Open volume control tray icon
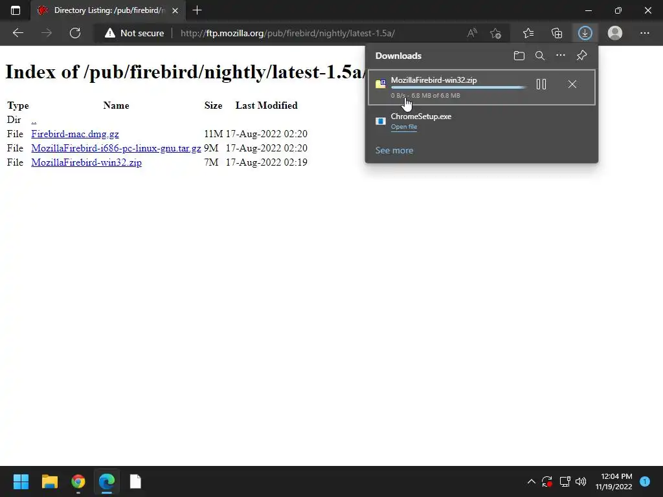 (581, 481)
